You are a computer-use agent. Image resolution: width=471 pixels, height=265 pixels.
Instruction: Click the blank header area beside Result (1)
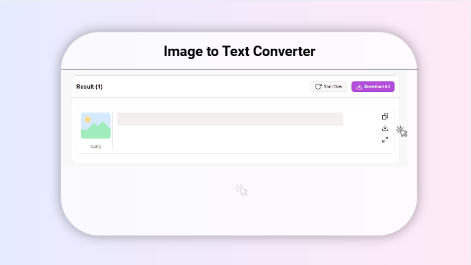click(x=203, y=87)
